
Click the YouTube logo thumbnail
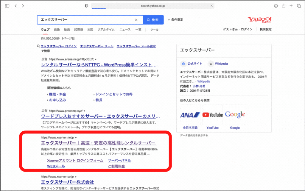pyautogui.click(x=212, y=115)
